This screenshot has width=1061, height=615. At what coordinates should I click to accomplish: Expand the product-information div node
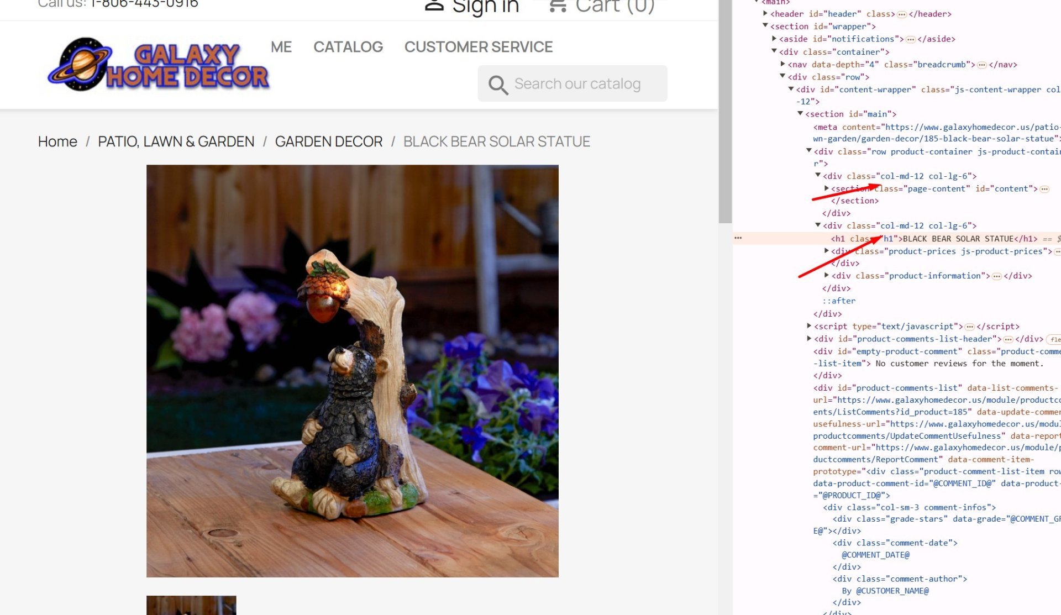pos(826,275)
